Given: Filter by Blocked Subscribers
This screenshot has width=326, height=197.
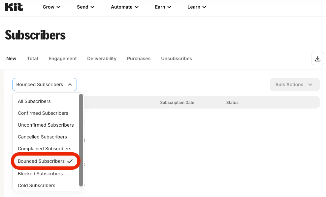Looking at the screenshot, I should click(x=40, y=174).
